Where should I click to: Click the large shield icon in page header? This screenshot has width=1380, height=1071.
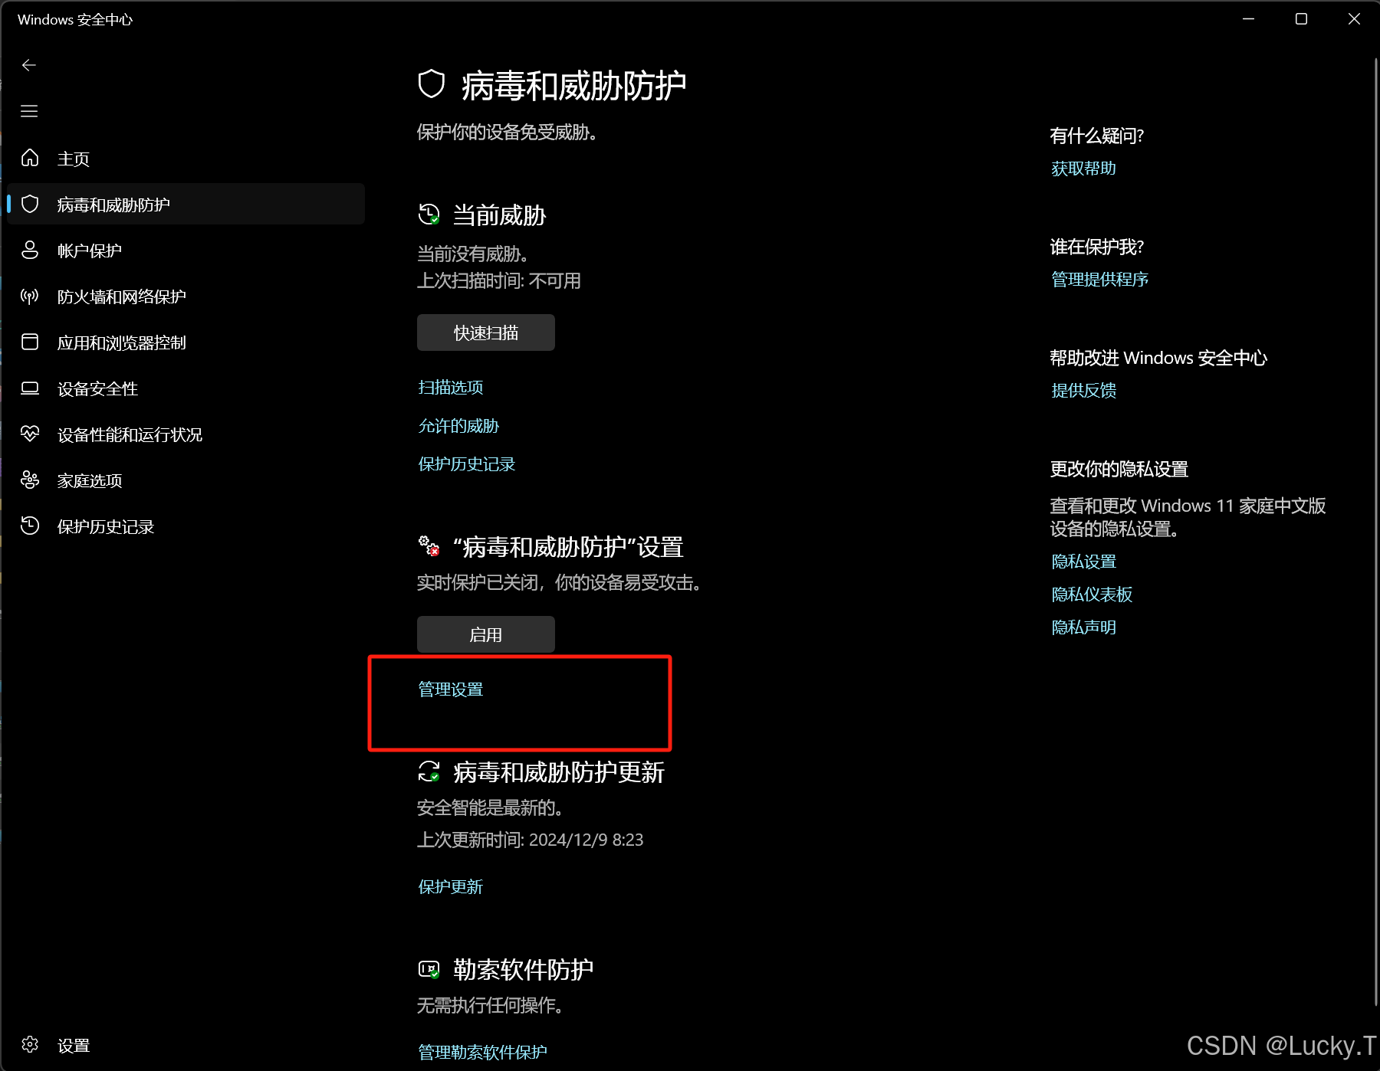[432, 84]
